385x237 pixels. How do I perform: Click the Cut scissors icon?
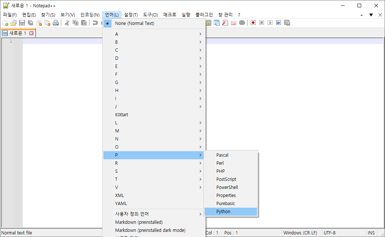[x=67, y=23]
